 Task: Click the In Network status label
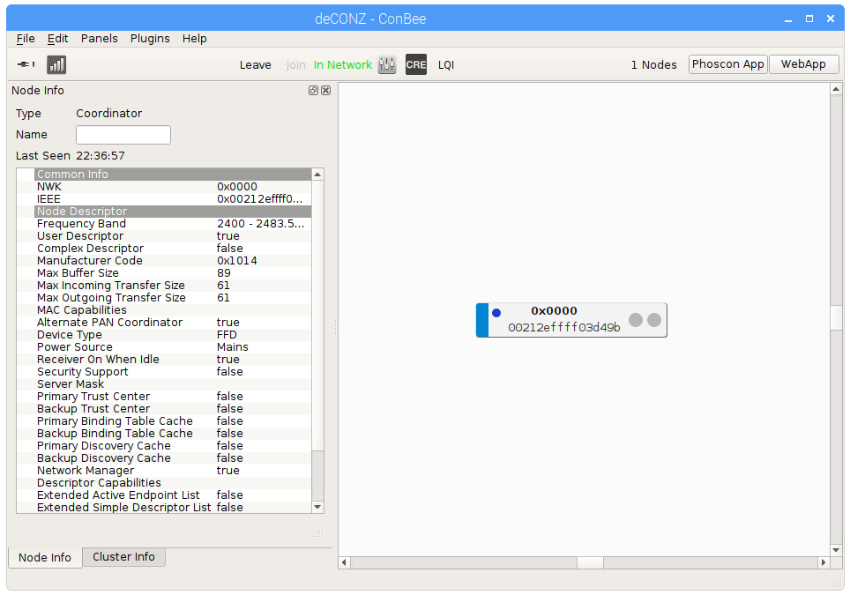343,65
